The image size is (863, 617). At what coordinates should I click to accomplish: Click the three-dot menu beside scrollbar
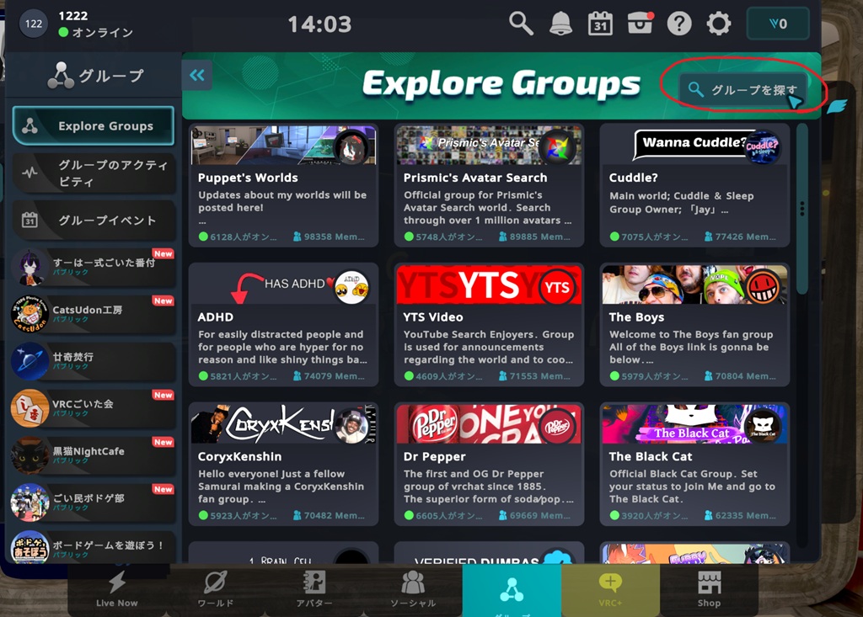point(802,209)
